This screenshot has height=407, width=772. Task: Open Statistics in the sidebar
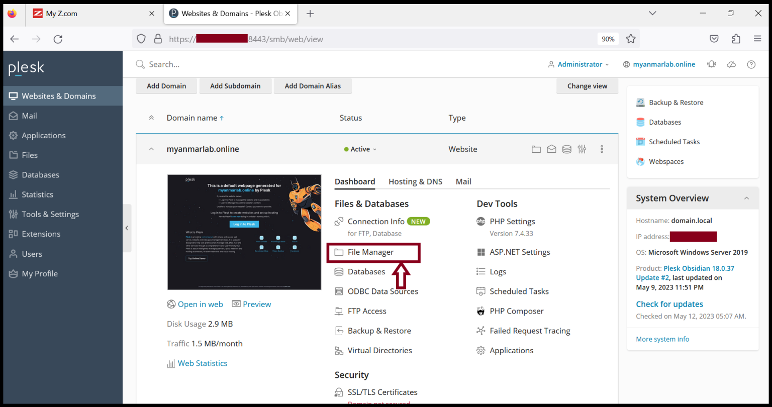click(x=62, y=194)
